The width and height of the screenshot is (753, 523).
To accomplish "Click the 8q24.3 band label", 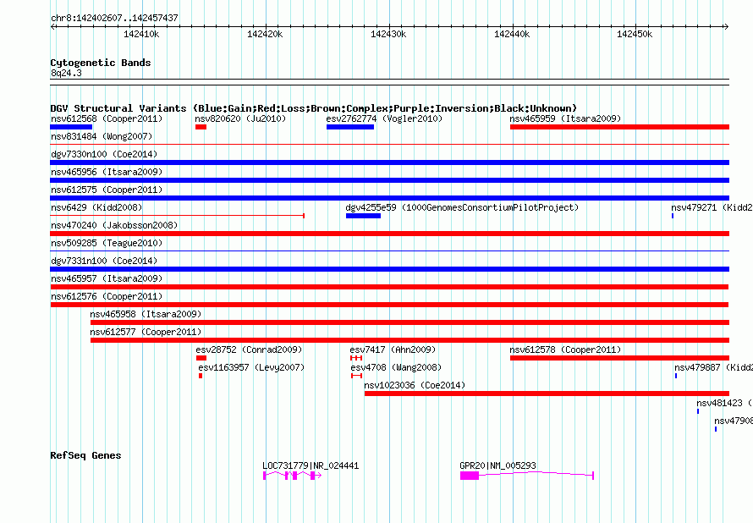I will point(66,73).
